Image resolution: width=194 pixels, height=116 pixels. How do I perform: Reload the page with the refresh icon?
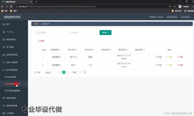[11, 6]
